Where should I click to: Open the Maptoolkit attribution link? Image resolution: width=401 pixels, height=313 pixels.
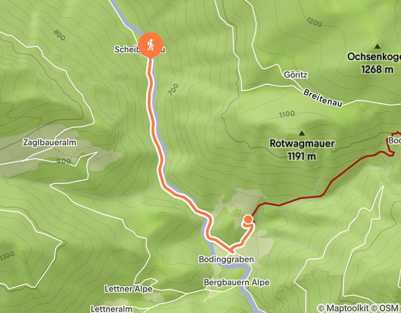tap(343, 308)
